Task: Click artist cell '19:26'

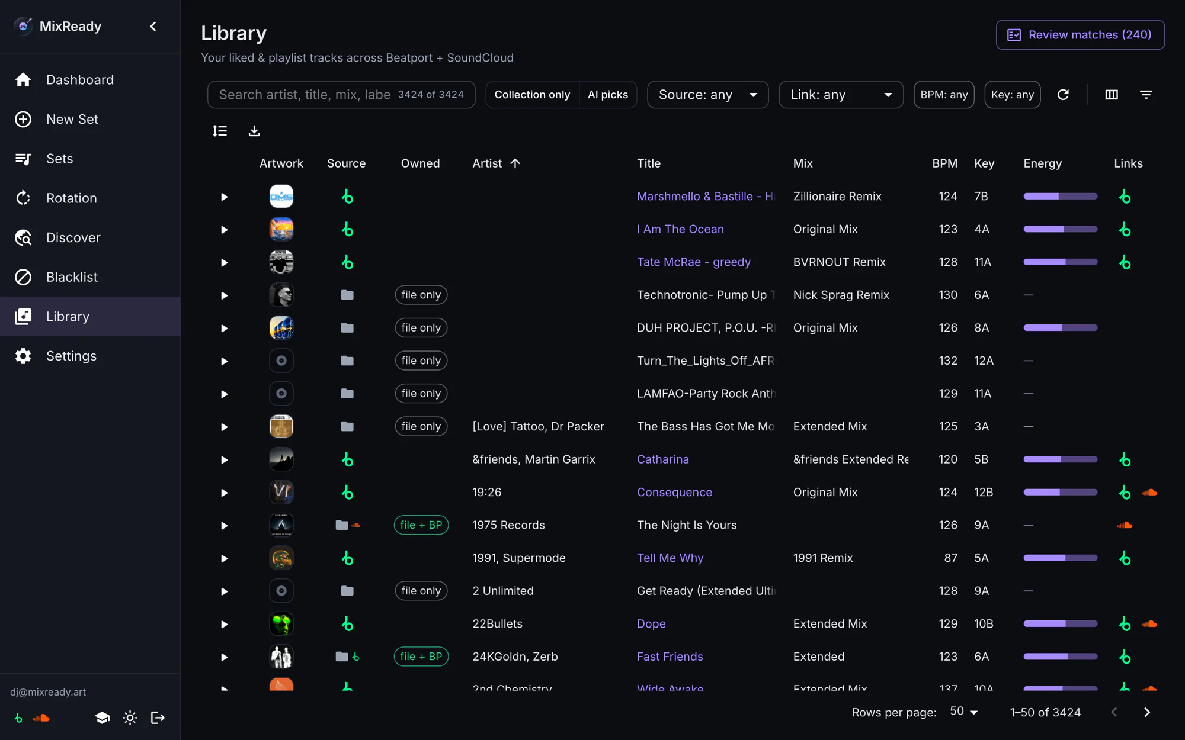Action: [x=486, y=493]
